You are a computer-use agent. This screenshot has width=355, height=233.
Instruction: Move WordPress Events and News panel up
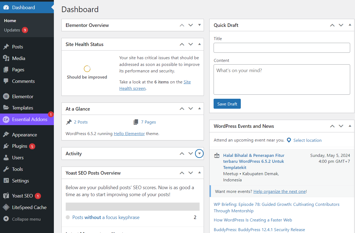pyautogui.click(x=332, y=126)
